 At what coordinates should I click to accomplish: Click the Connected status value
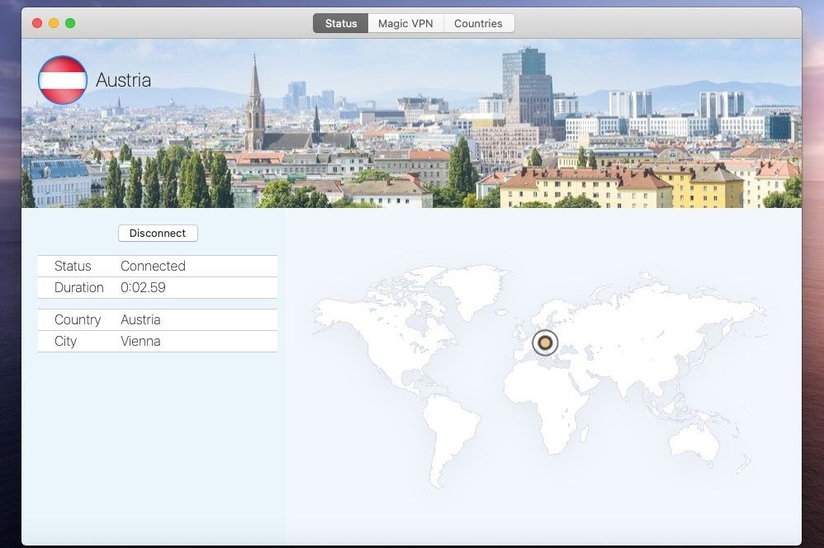pos(153,266)
